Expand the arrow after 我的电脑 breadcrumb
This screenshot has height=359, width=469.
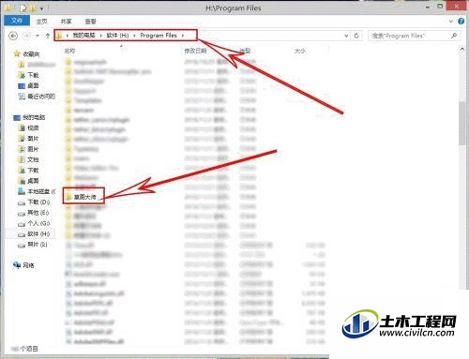[100, 36]
